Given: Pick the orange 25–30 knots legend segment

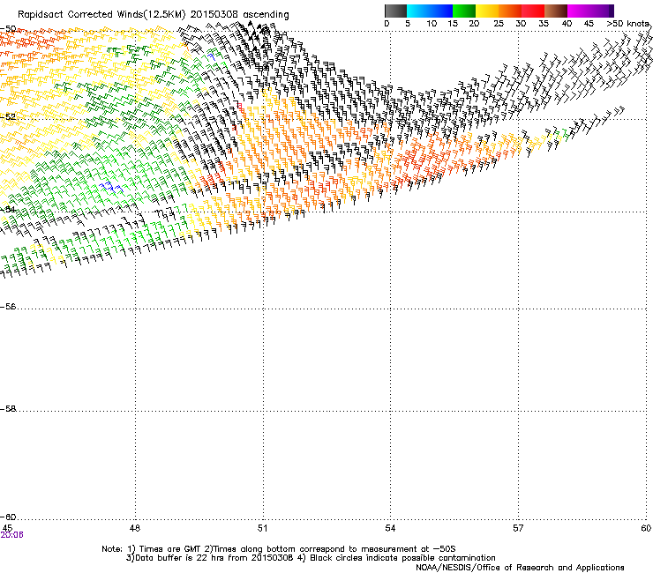Looking at the screenshot, I should click(510, 11).
